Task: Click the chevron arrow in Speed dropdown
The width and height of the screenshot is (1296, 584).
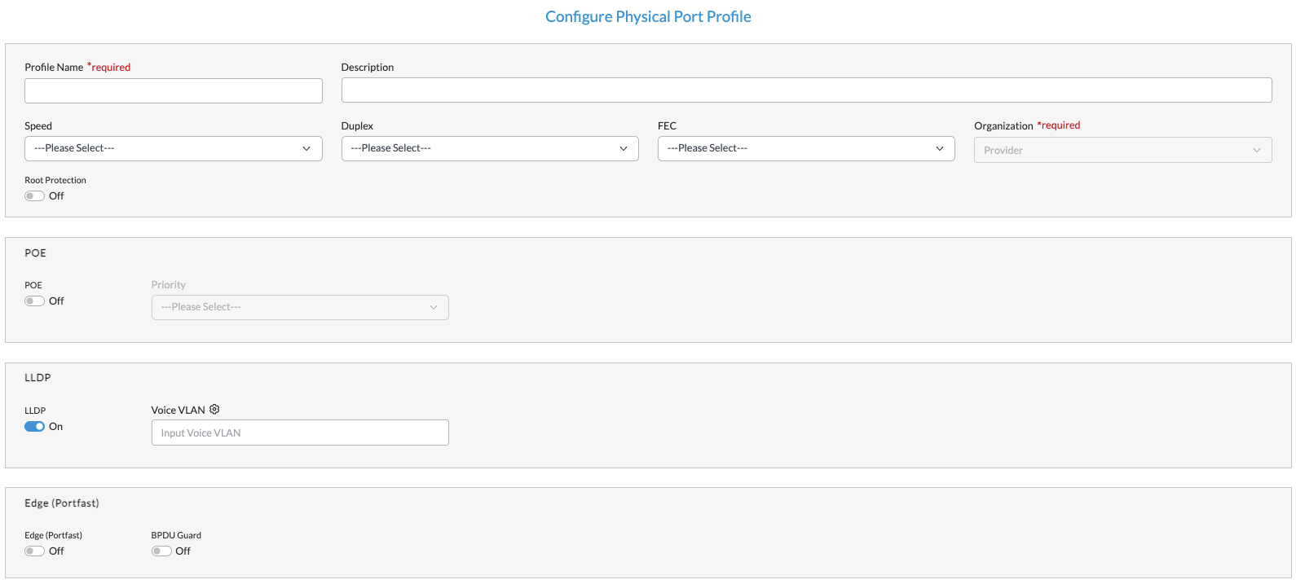Action: (x=306, y=148)
